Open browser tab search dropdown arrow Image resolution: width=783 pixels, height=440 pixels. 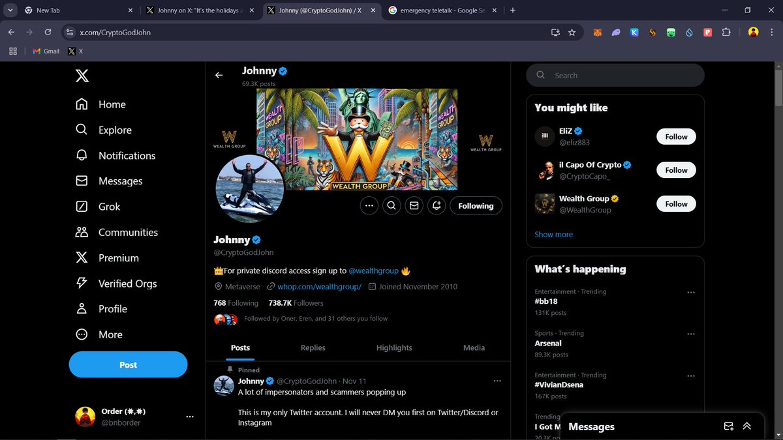click(10, 10)
